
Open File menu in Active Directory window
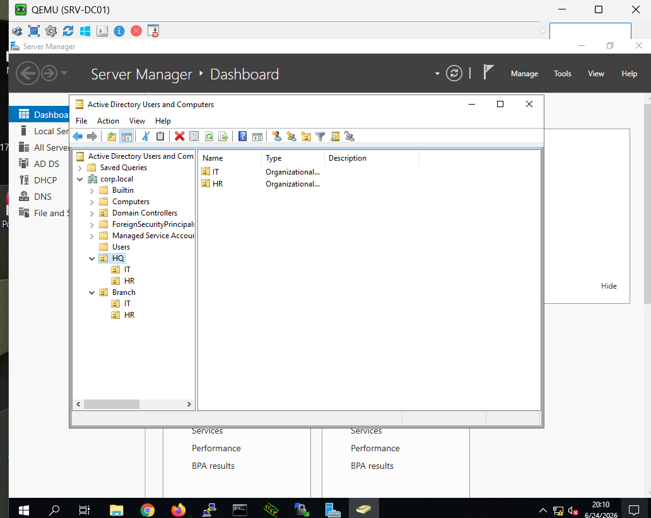pos(81,121)
